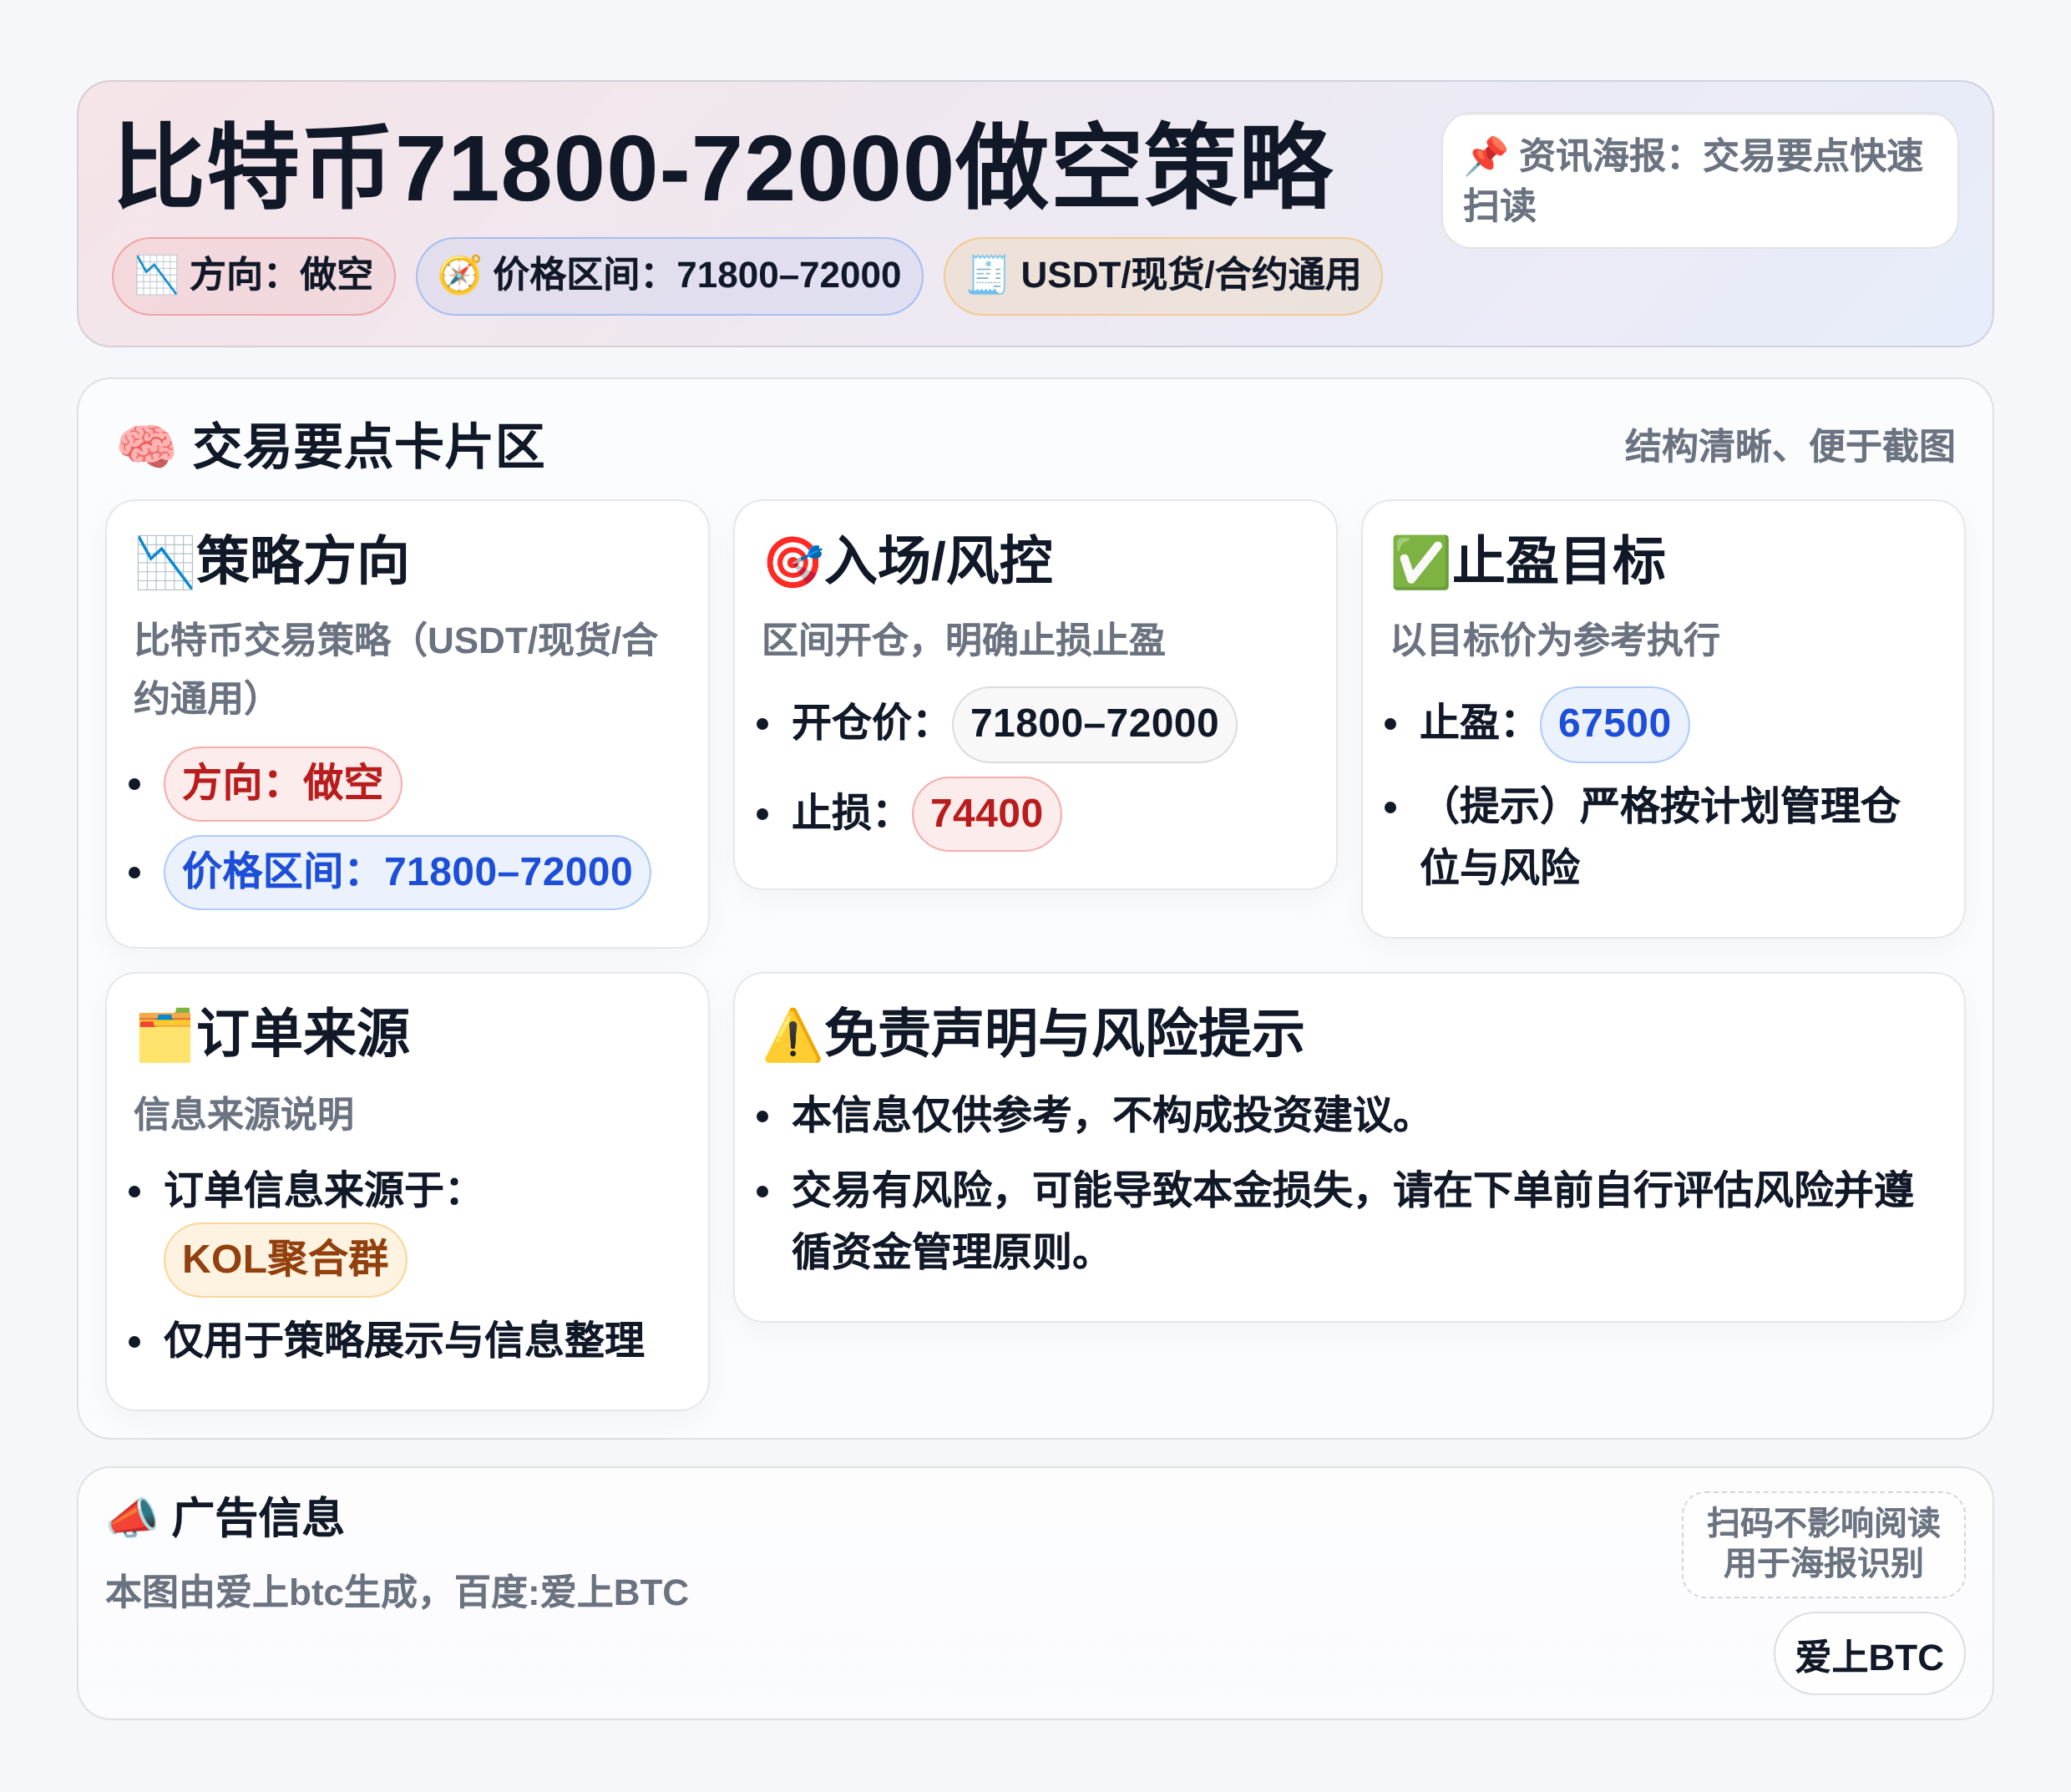Click the megaphone icon beside 广告信息

pos(133,1517)
